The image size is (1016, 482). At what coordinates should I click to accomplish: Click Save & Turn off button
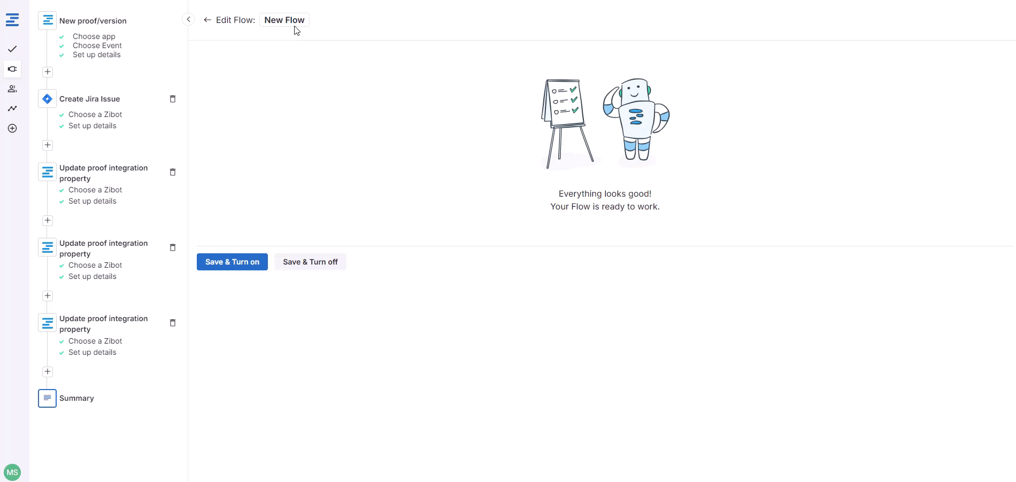[310, 262]
